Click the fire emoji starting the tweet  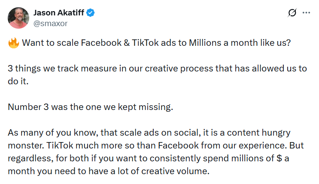(x=13, y=44)
